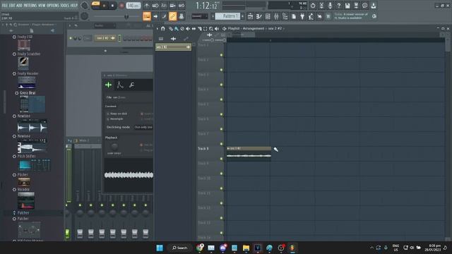Open the Piano roll view icon

[259, 16]
